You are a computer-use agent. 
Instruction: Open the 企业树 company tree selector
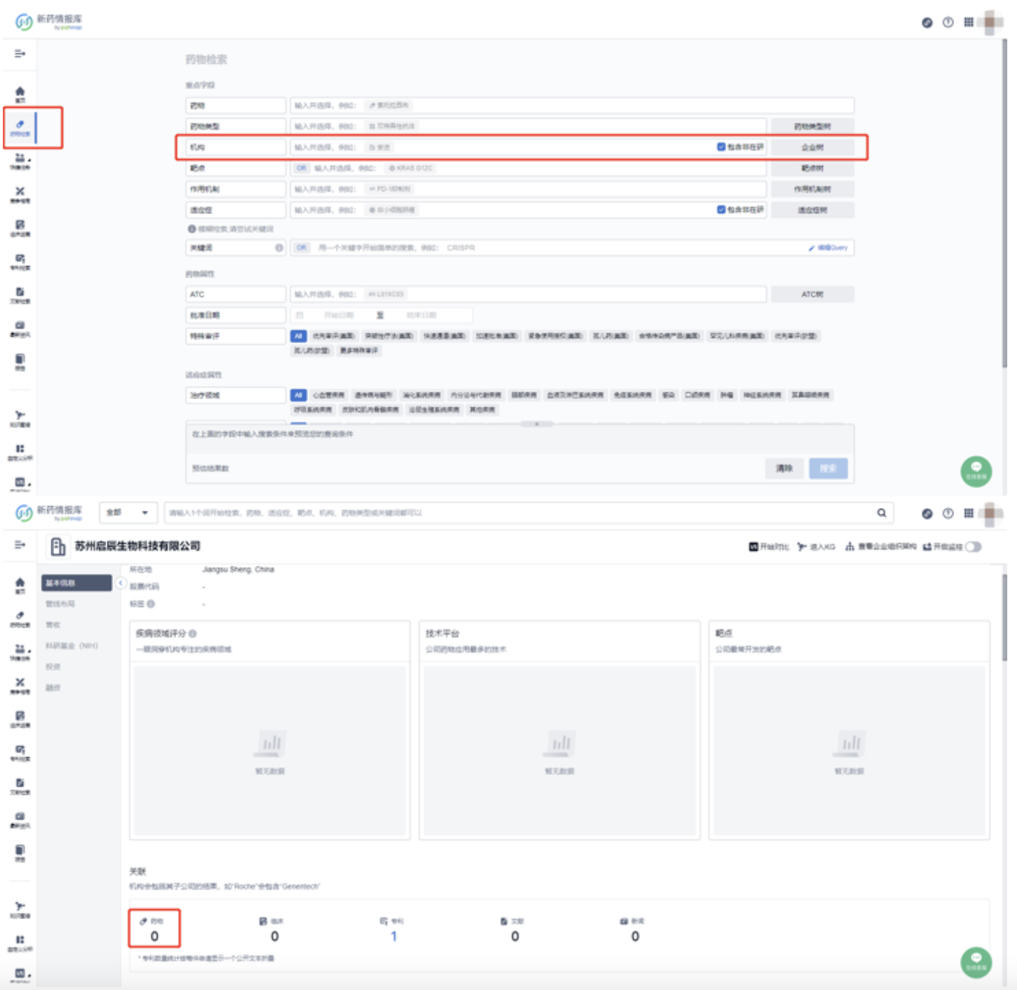[x=812, y=147]
